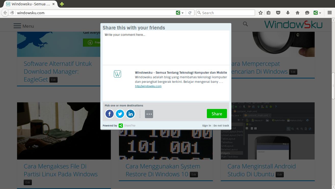Click the WindowSku logo

[293, 24]
